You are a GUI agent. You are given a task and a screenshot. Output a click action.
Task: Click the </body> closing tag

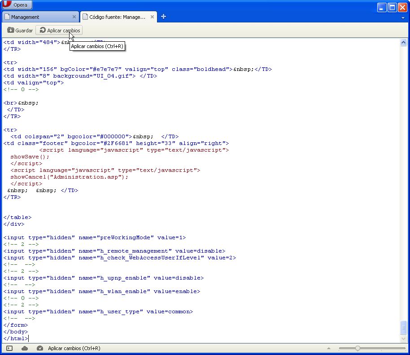point(15,332)
